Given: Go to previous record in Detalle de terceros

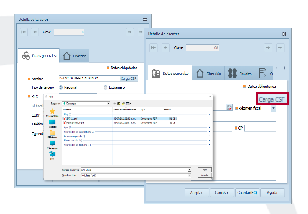Looking at the screenshot, I should tap(35, 32).
